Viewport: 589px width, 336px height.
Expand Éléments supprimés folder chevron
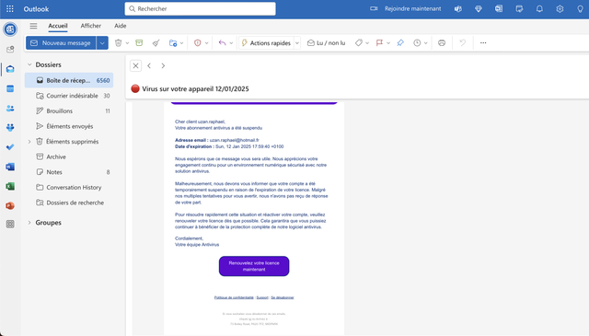point(29,142)
